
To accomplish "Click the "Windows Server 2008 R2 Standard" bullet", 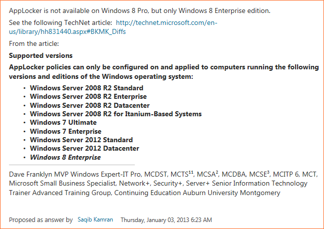I will click(86, 88).
